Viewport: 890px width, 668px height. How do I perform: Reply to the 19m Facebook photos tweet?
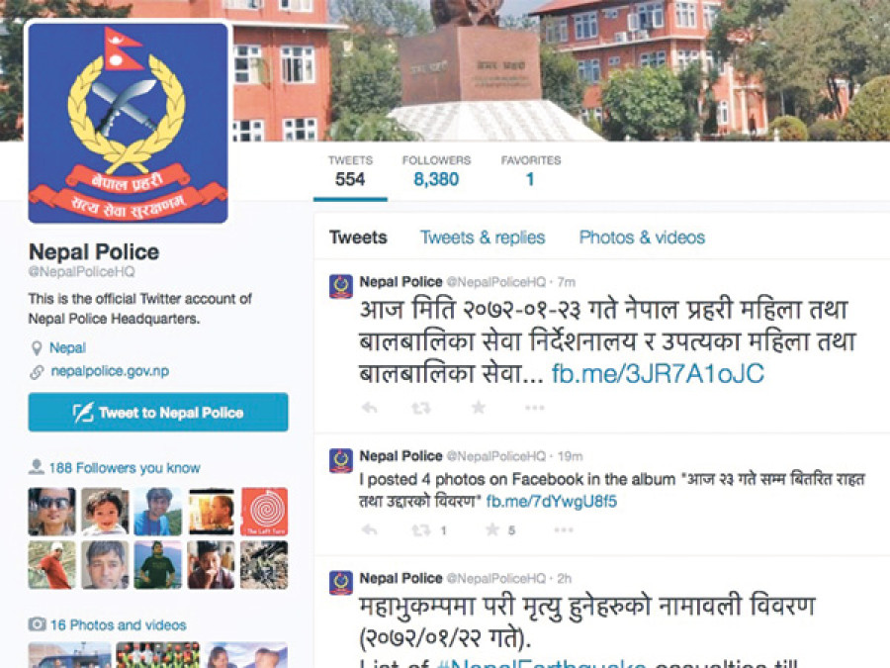click(370, 530)
